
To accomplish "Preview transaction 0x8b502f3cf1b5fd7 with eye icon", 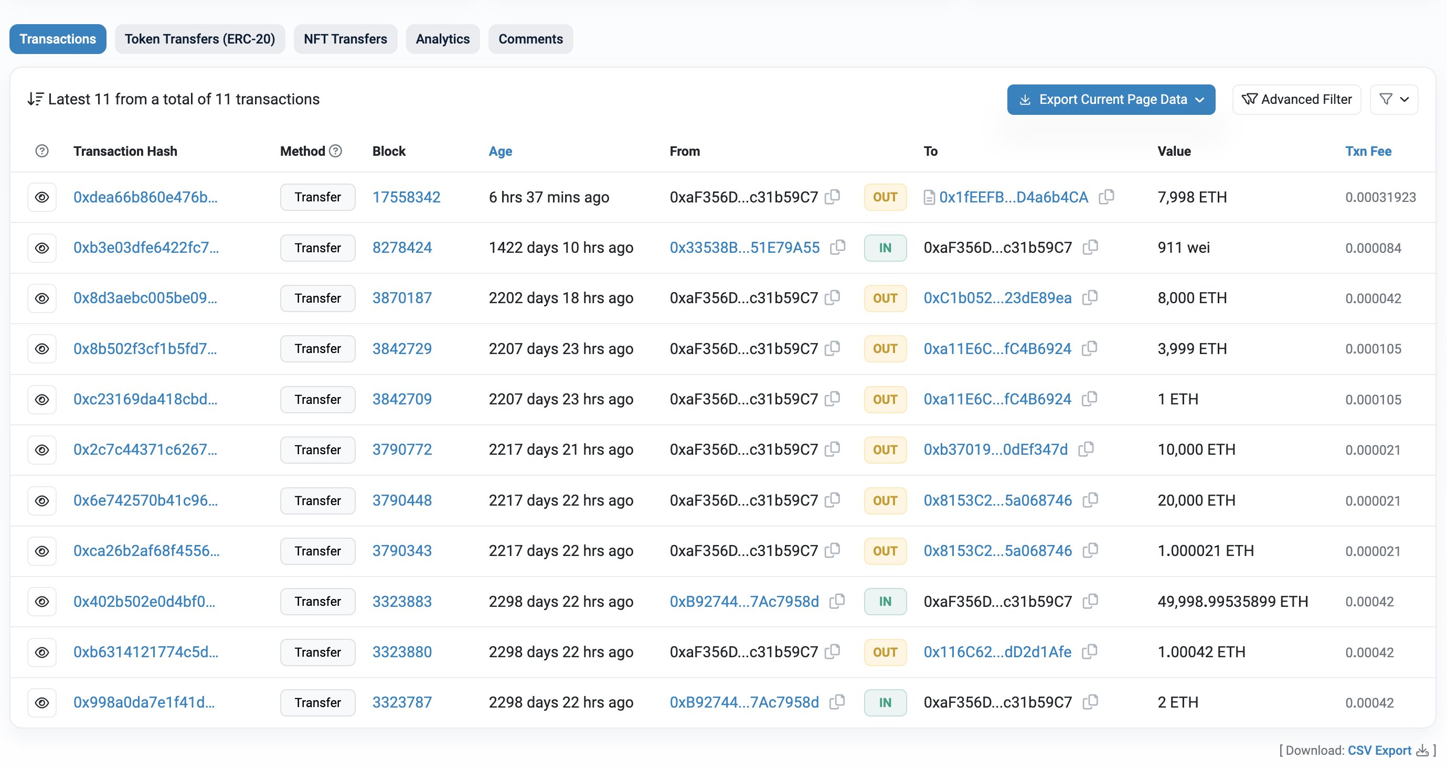I will pos(42,349).
